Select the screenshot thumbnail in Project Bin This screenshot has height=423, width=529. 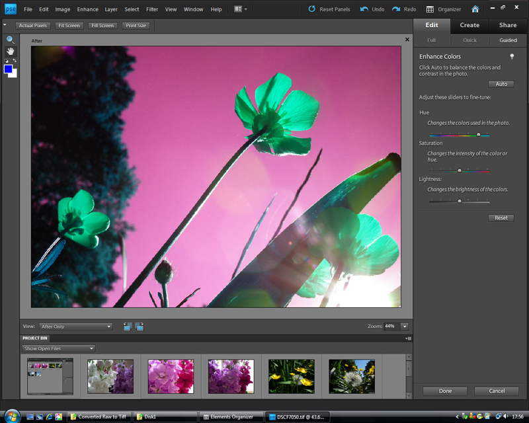point(50,377)
